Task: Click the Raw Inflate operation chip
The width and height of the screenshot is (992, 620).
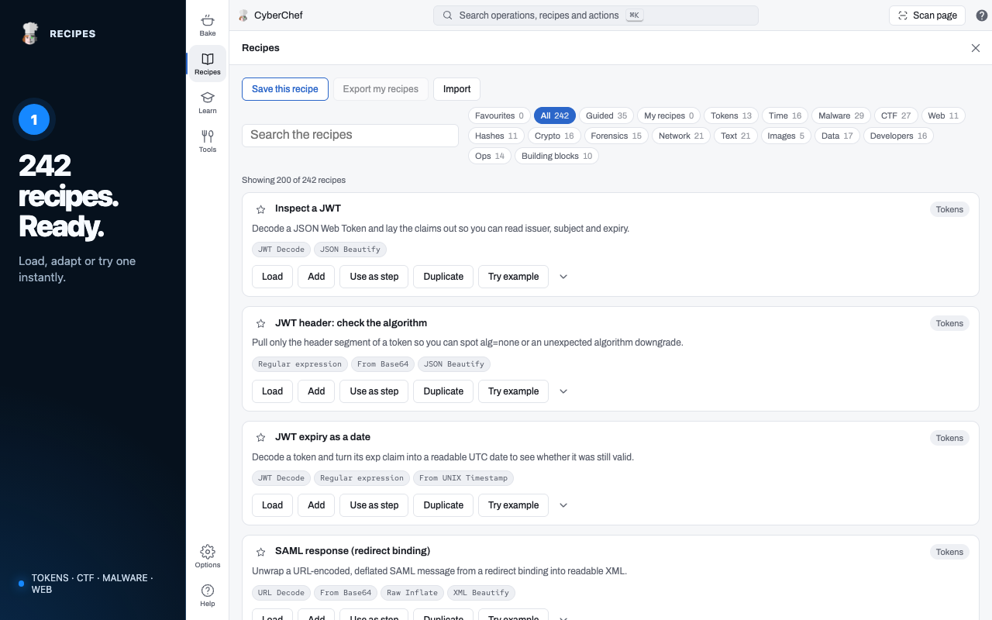Action: tap(412, 593)
